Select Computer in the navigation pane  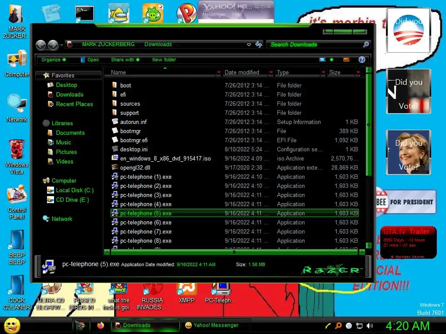pos(64,180)
